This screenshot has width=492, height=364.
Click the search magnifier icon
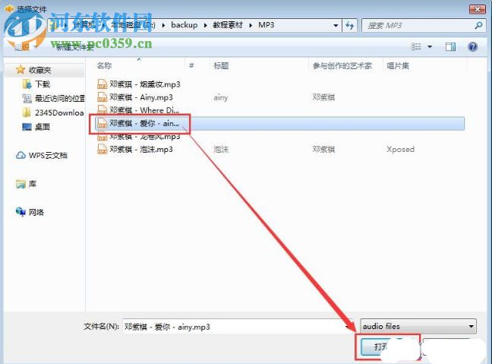pos(478,25)
